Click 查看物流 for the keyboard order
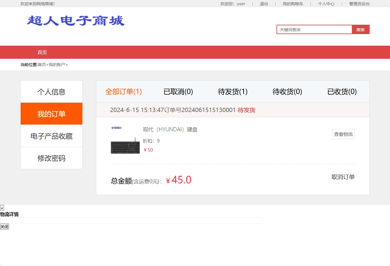Viewport: 390px width, 266px height. pyautogui.click(x=343, y=134)
